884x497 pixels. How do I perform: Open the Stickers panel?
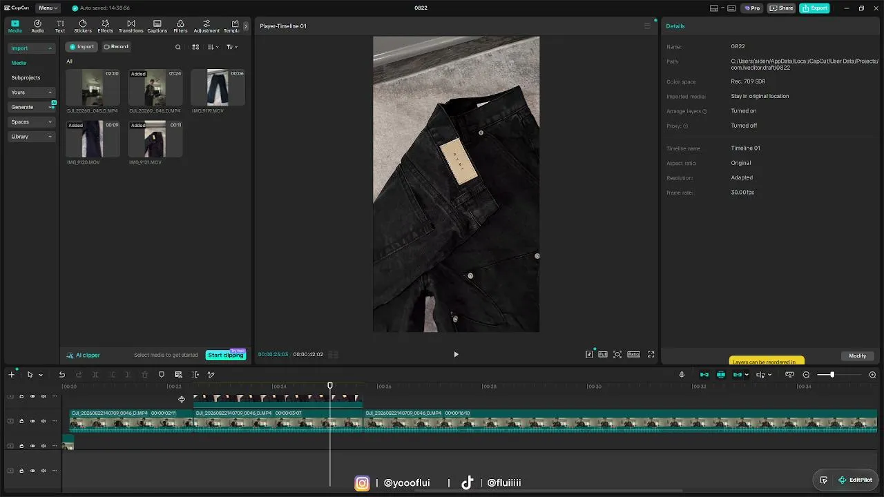[x=83, y=26]
